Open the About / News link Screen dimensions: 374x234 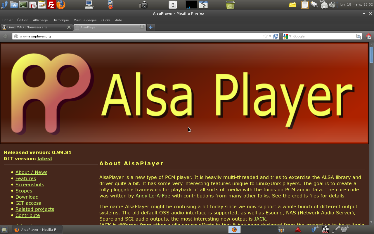click(x=31, y=172)
